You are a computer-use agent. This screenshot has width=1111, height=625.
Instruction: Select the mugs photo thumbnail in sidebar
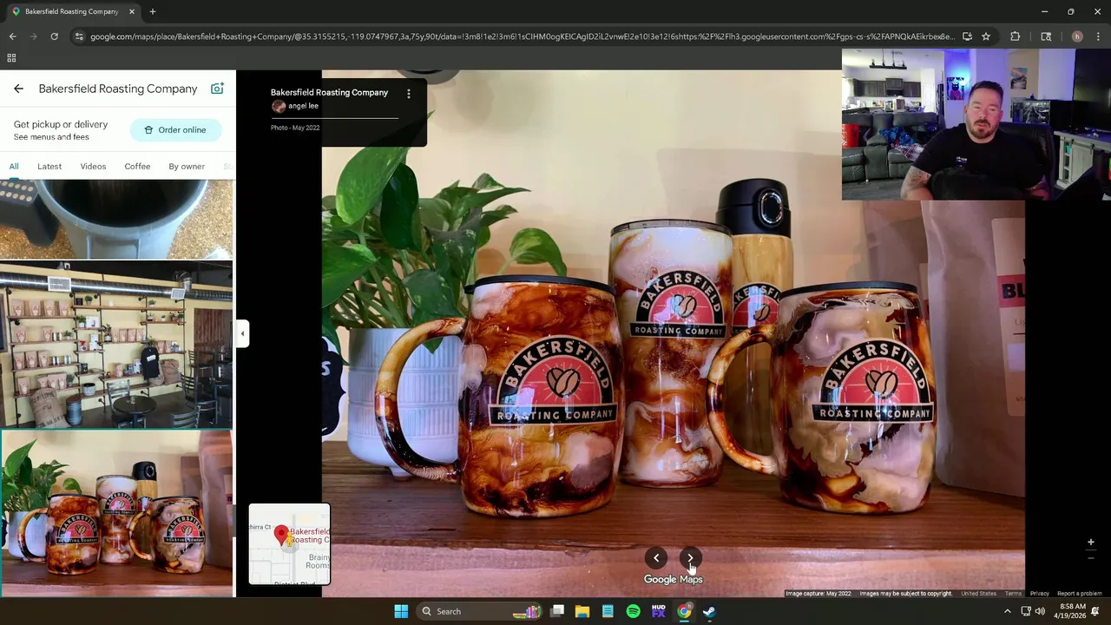pyautogui.click(x=116, y=513)
